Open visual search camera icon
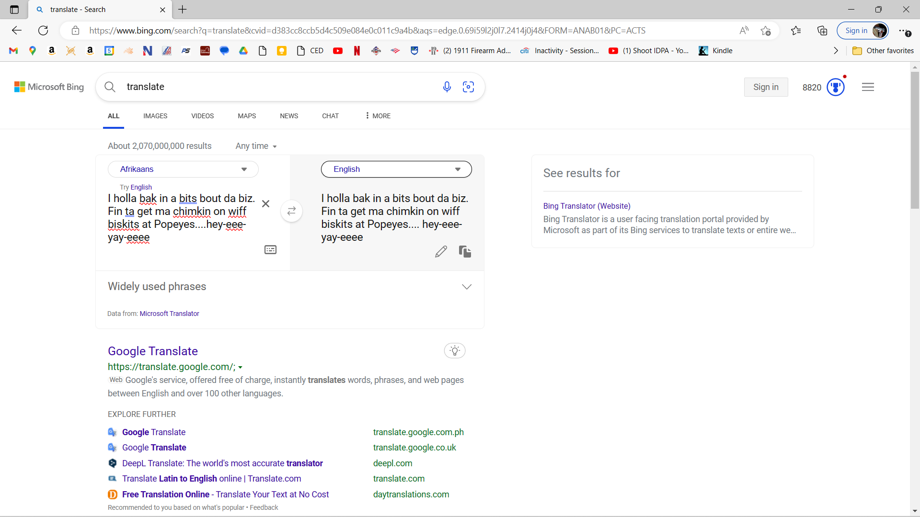This screenshot has height=517, width=920. click(x=468, y=87)
